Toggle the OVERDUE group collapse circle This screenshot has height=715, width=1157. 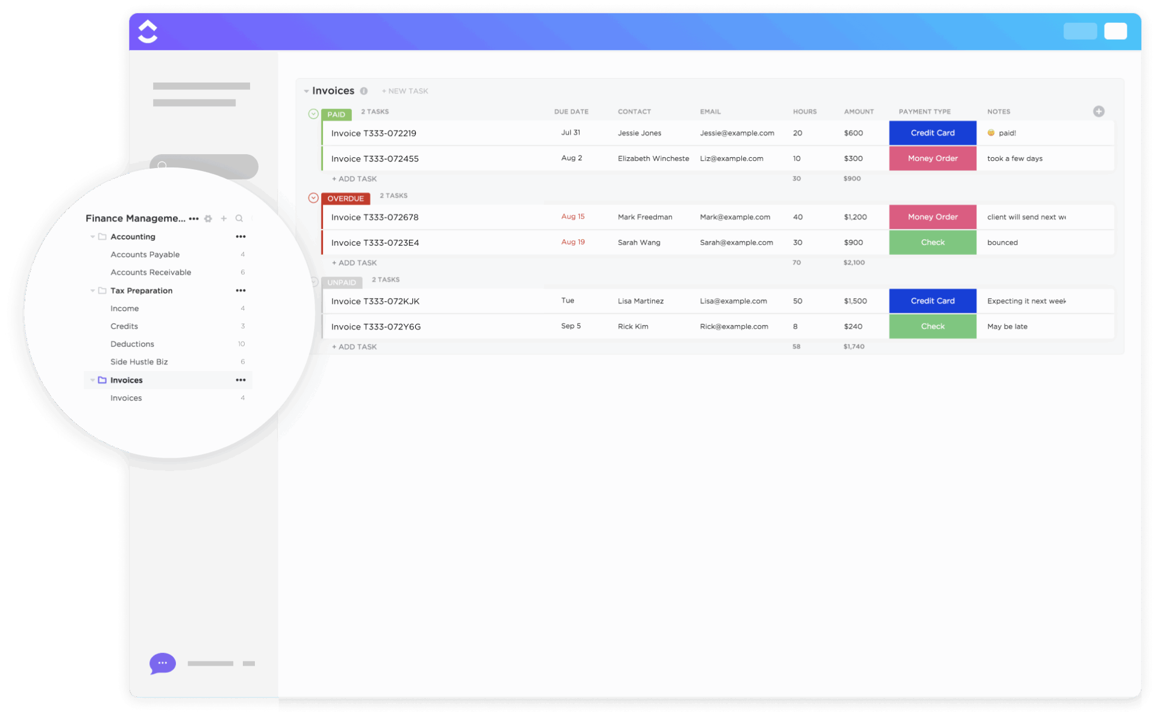click(313, 198)
